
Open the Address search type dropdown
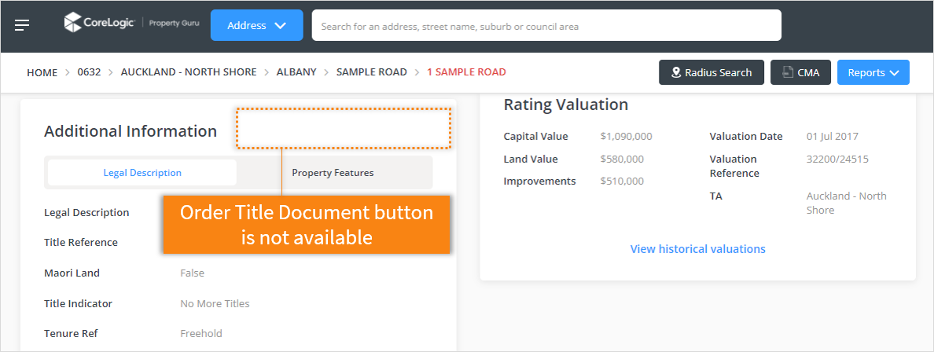tap(257, 26)
